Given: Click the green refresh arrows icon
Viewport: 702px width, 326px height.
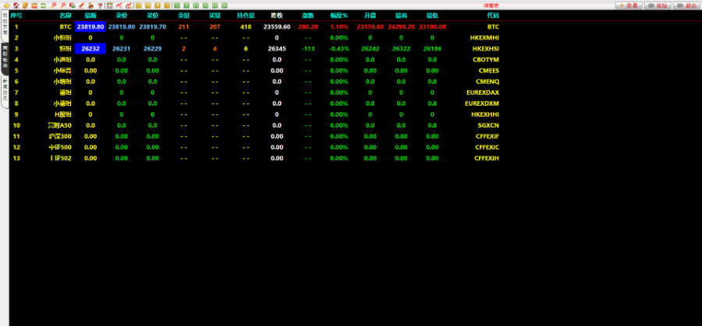Looking at the screenshot, I should (43, 5).
